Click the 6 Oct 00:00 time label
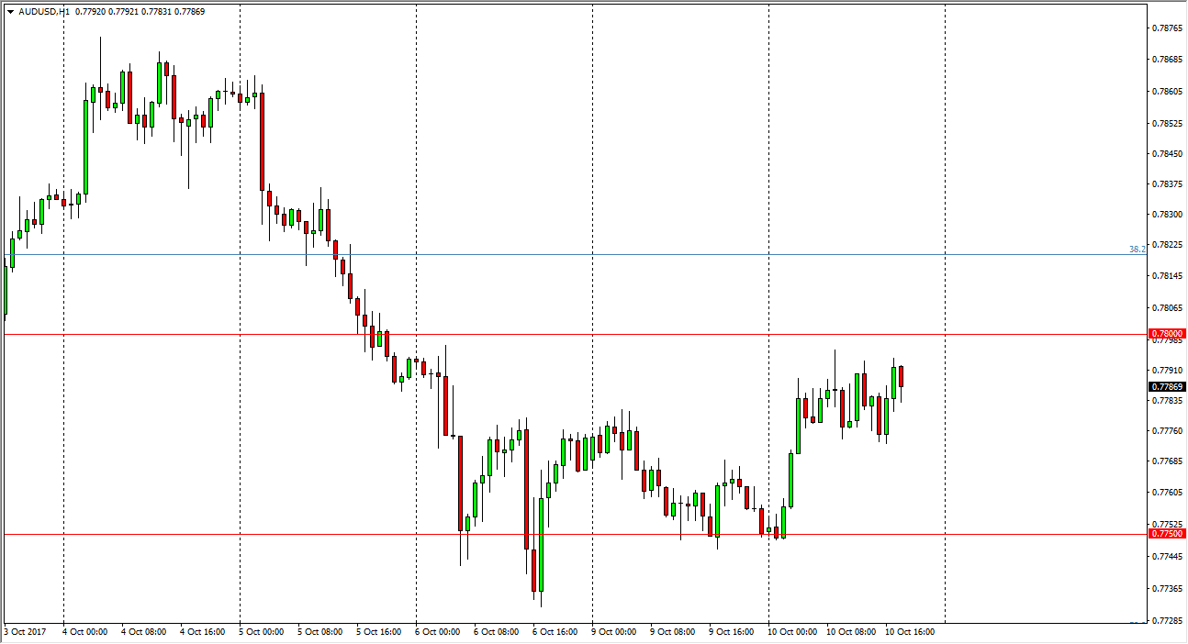 tap(440, 632)
